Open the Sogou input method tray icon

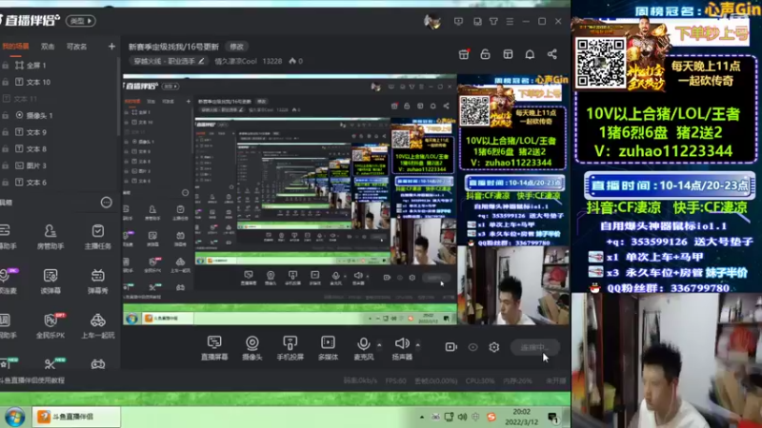(491, 417)
